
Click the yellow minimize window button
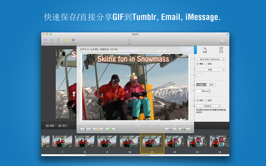coord(47,34)
